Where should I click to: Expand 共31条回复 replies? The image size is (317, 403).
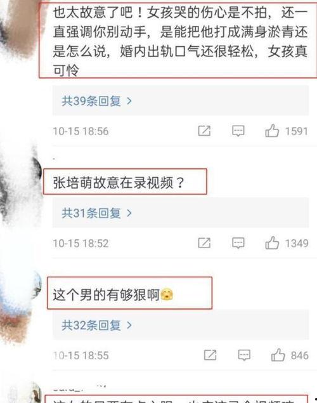pos(97,213)
